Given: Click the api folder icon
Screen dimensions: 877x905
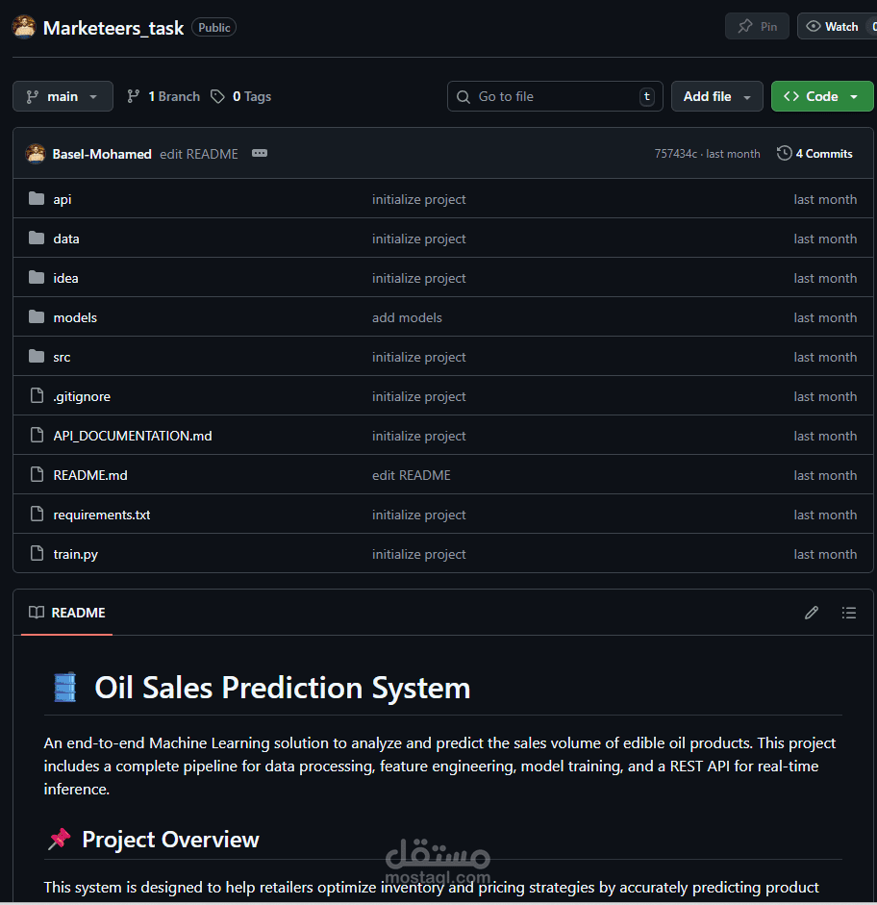Looking at the screenshot, I should 37,199.
